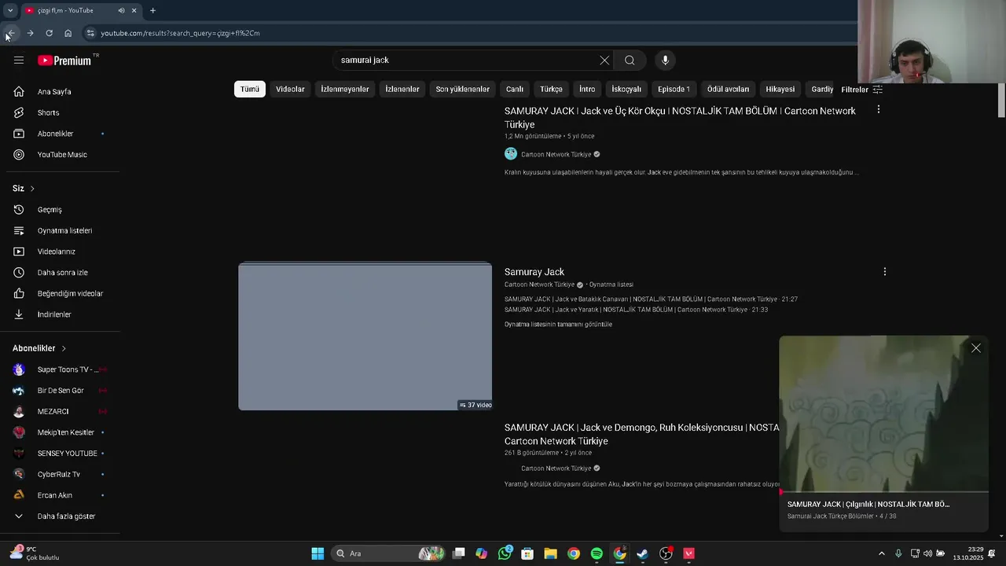
Task: Open Oynatma listeleri in sidebar
Action: point(63,230)
